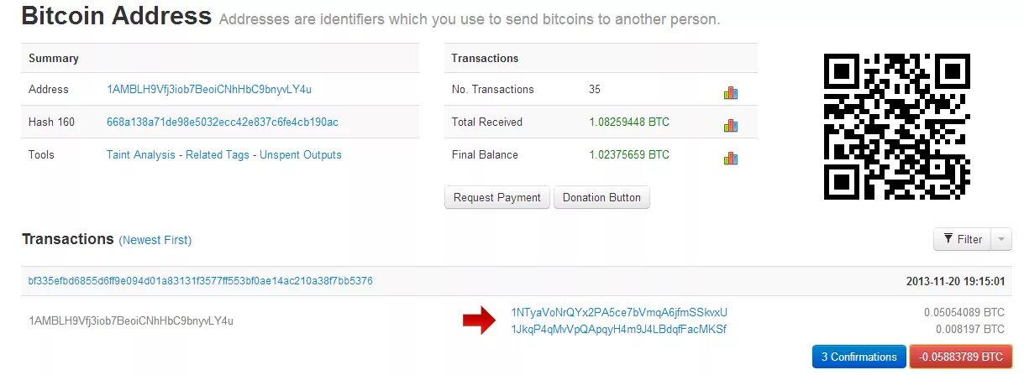1024x375 pixels.
Task: Click the blue 3 Confirmations button
Action: 859,357
